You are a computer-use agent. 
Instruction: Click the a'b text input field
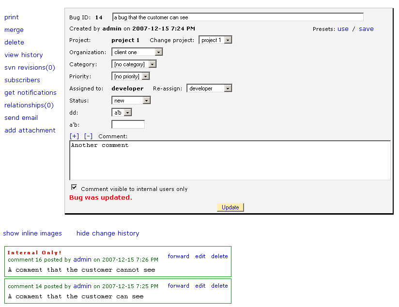click(128, 125)
